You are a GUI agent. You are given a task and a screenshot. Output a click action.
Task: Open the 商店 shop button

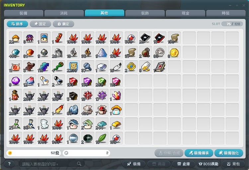[159, 164]
